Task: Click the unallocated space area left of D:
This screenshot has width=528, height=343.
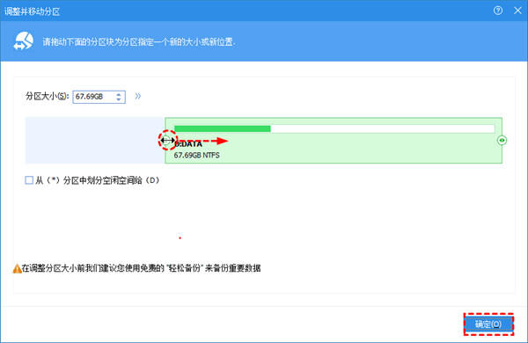Action: tap(95, 141)
